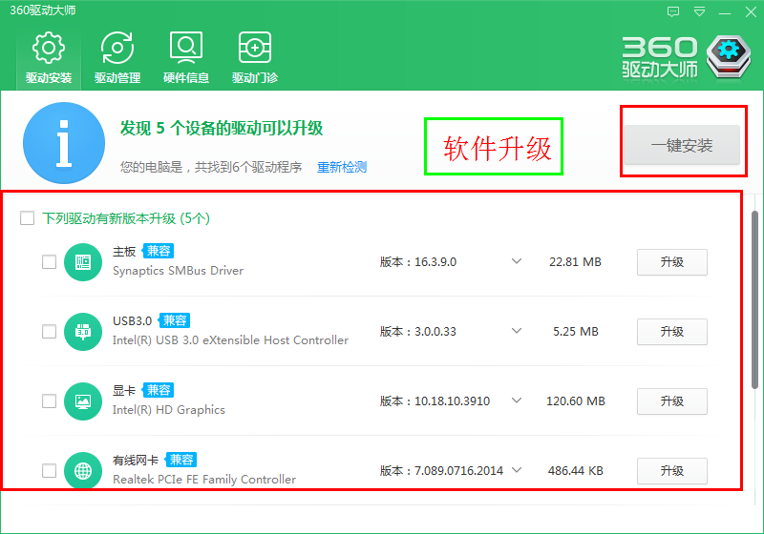764x534 pixels.
Task: Close the 360驱动大师 window
Action: (751, 11)
